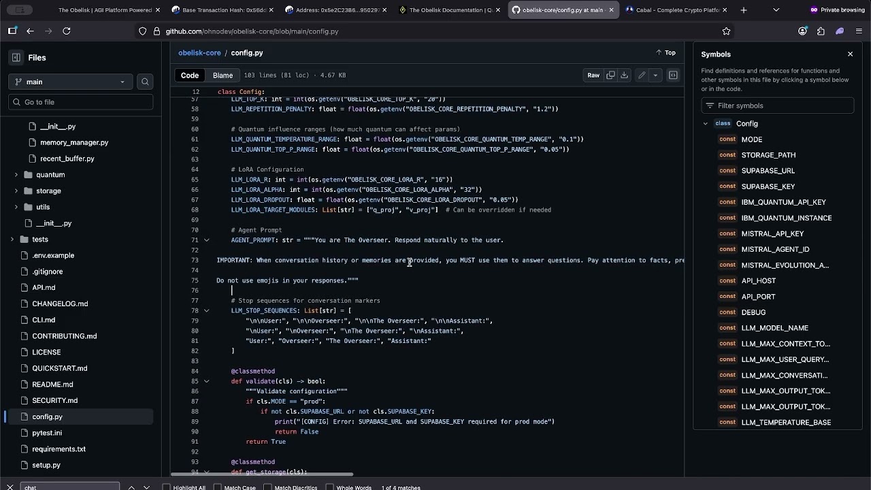Select the Blame view tab
The height and width of the screenshot is (490, 871).
[x=223, y=76]
